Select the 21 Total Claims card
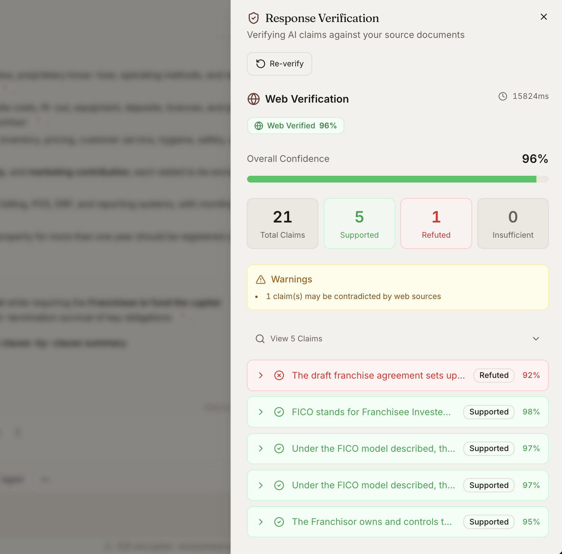This screenshot has width=562, height=554. tap(282, 223)
